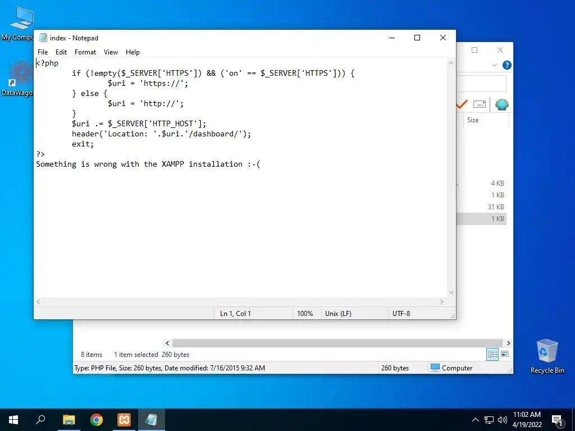Click the network tray icon
Screen dimensions: 575x431
click(489, 420)
